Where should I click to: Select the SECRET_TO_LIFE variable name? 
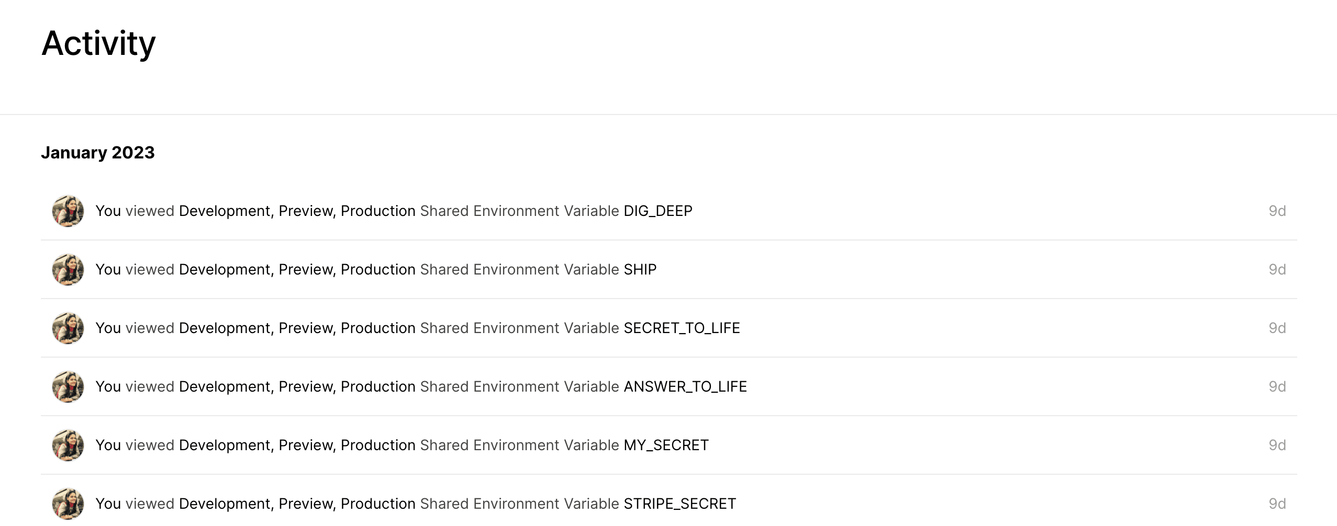pos(682,328)
